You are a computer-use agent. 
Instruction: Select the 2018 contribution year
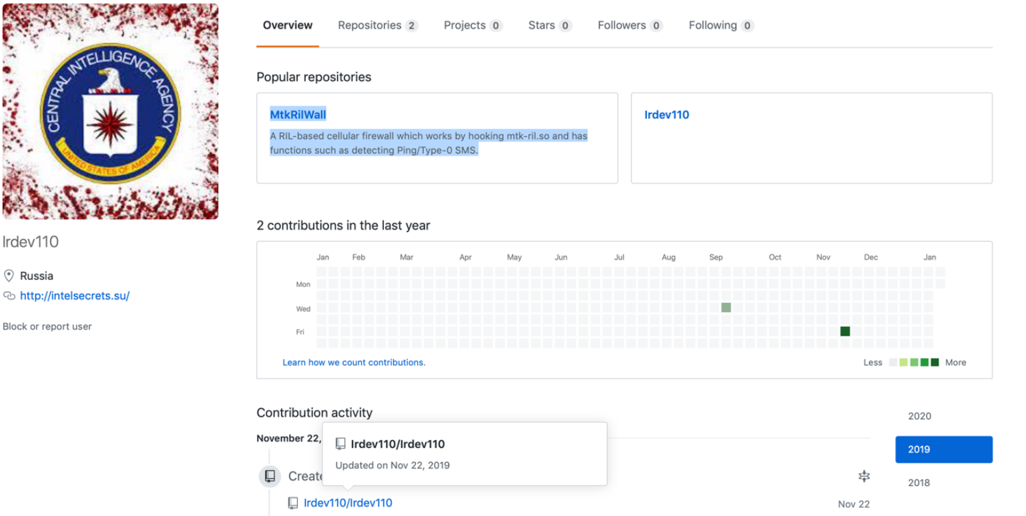(x=944, y=483)
